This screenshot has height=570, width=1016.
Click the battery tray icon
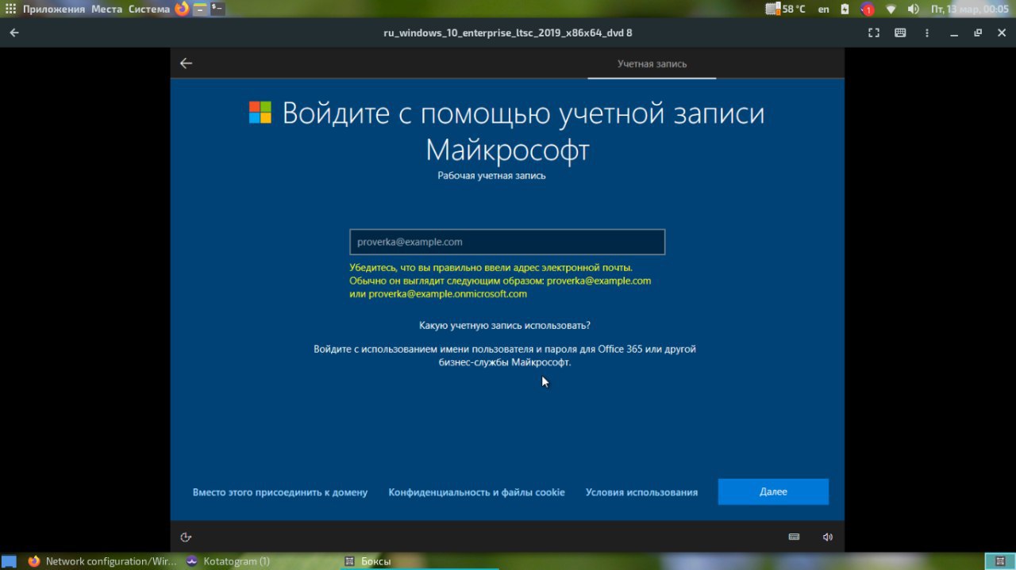845,9
